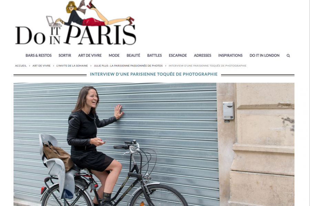The height and width of the screenshot is (206, 310).
Task: Click the Do It In Paris logo
Action: pyautogui.click(x=76, y=23)
